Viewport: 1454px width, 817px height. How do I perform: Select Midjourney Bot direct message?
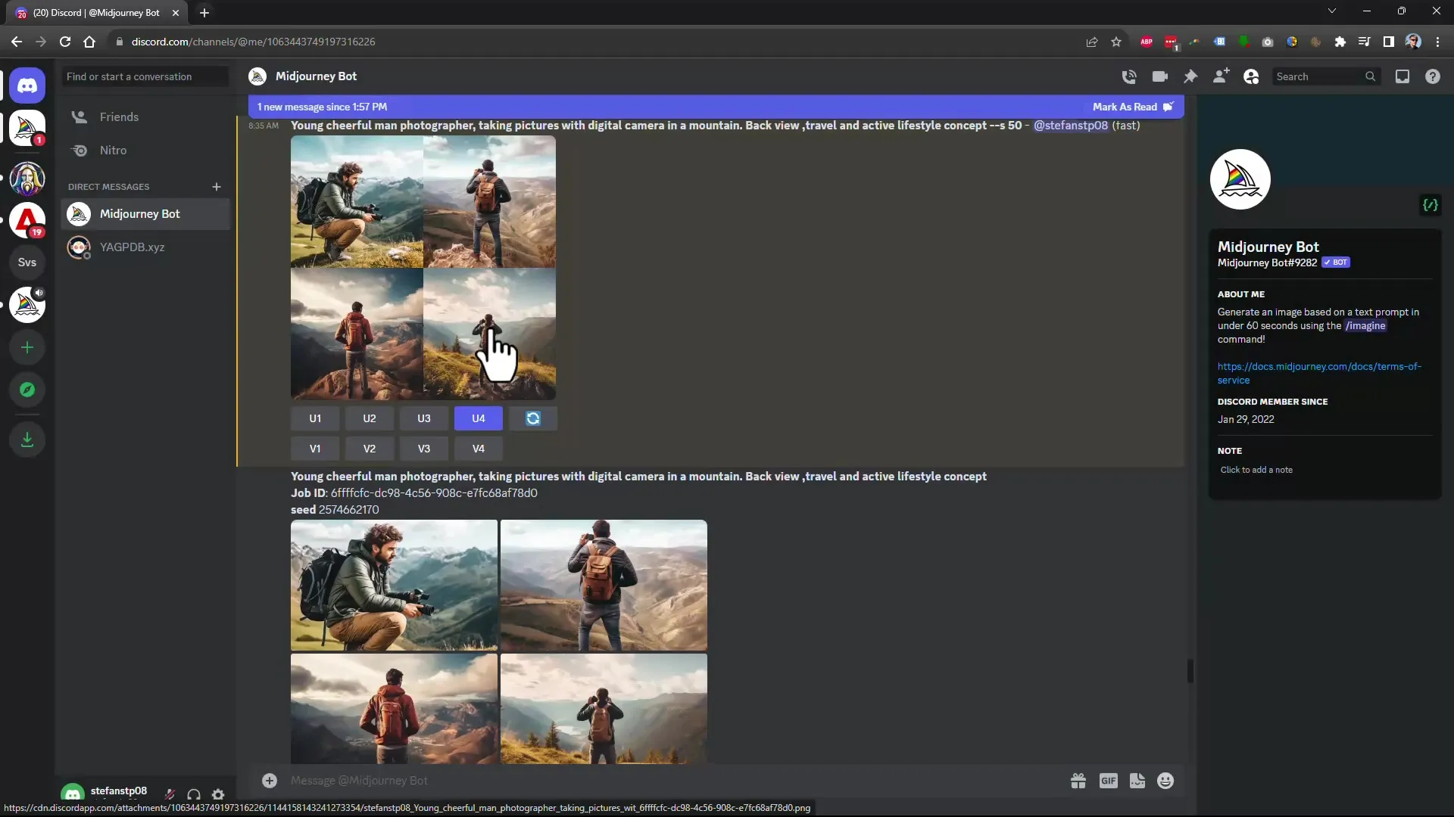click(x=145, y=214)
